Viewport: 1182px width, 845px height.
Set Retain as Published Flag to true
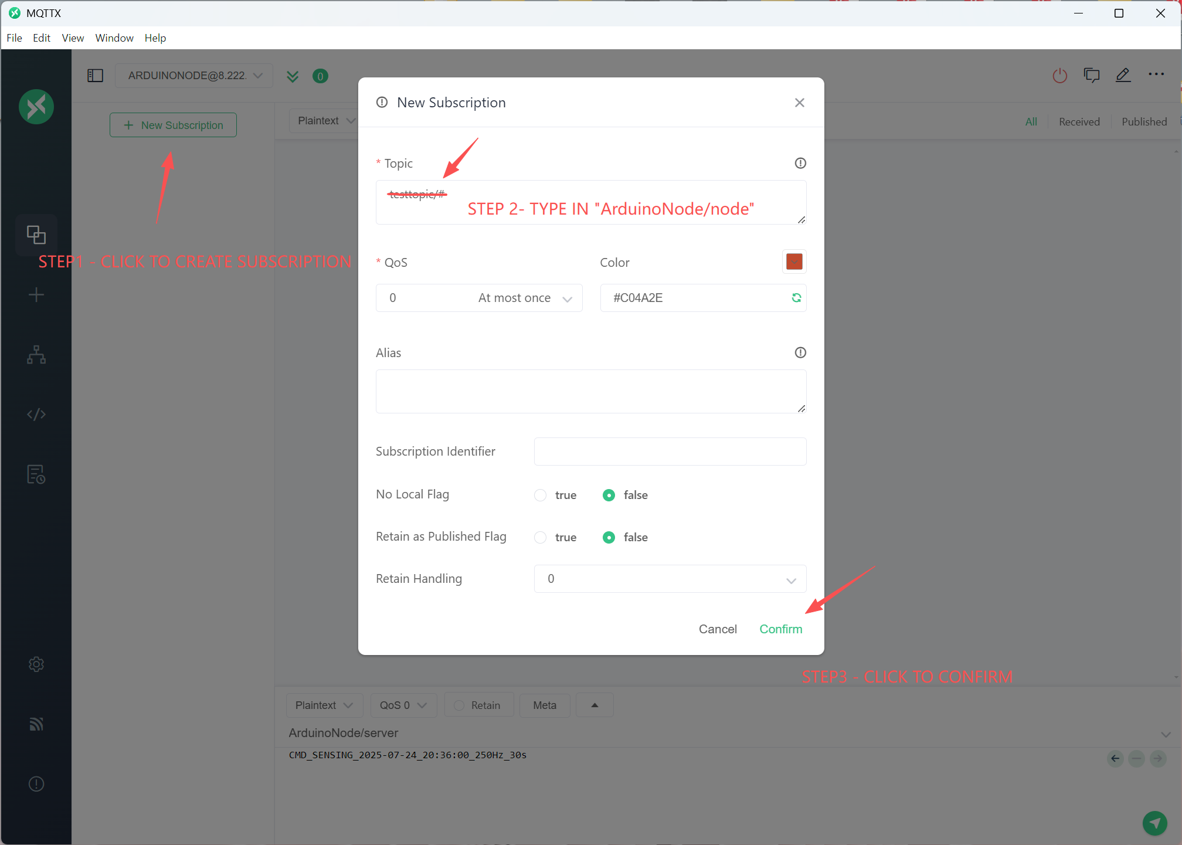541,538
